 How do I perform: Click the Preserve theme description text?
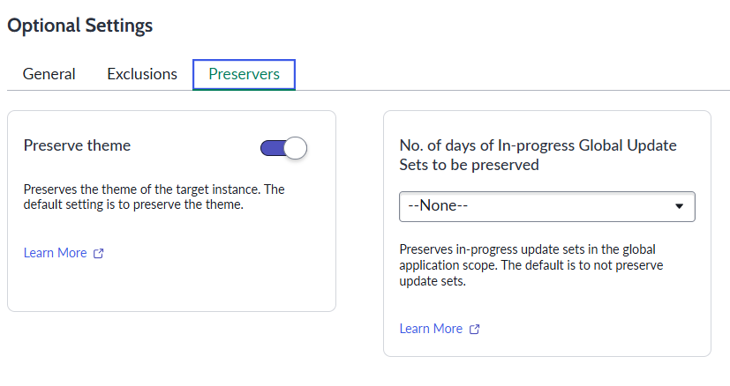(x=154, y=197)
